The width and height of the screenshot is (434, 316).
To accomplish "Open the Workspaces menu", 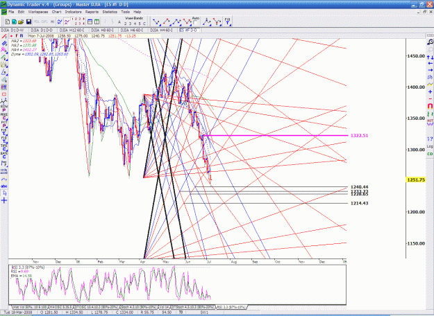I will (38, 12).
